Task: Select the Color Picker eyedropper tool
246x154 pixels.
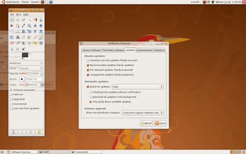Action: 23,26
